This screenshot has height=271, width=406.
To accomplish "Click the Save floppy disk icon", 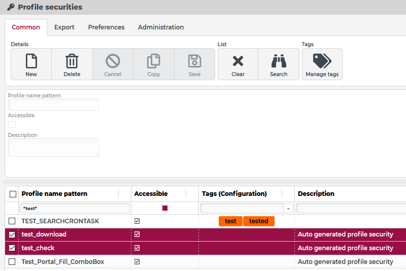I will pyautogui.click(x=194, y=61).
